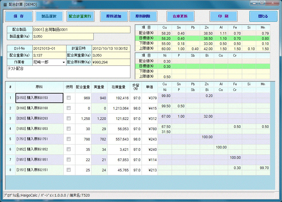
Task: Select row [0160] 購入原料0160
Action: click(x=39, y=108)
